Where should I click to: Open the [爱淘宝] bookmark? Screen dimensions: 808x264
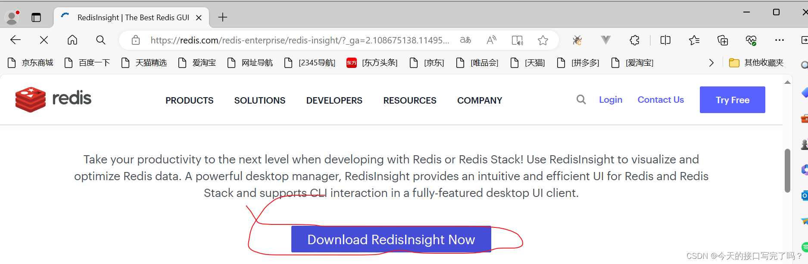pyautogui.click(x=633, y=63)
